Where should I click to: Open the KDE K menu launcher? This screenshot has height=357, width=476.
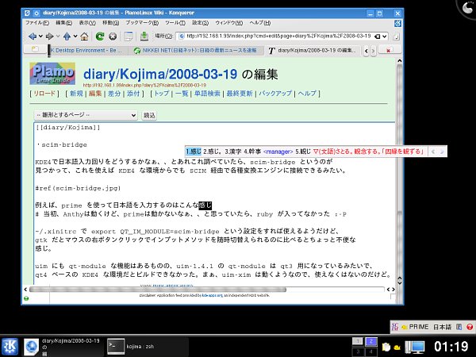10,347
